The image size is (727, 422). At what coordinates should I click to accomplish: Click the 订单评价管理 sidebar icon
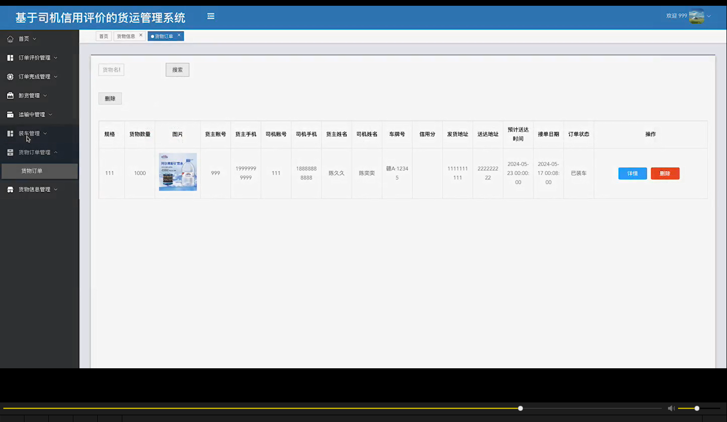coord(10,58)
